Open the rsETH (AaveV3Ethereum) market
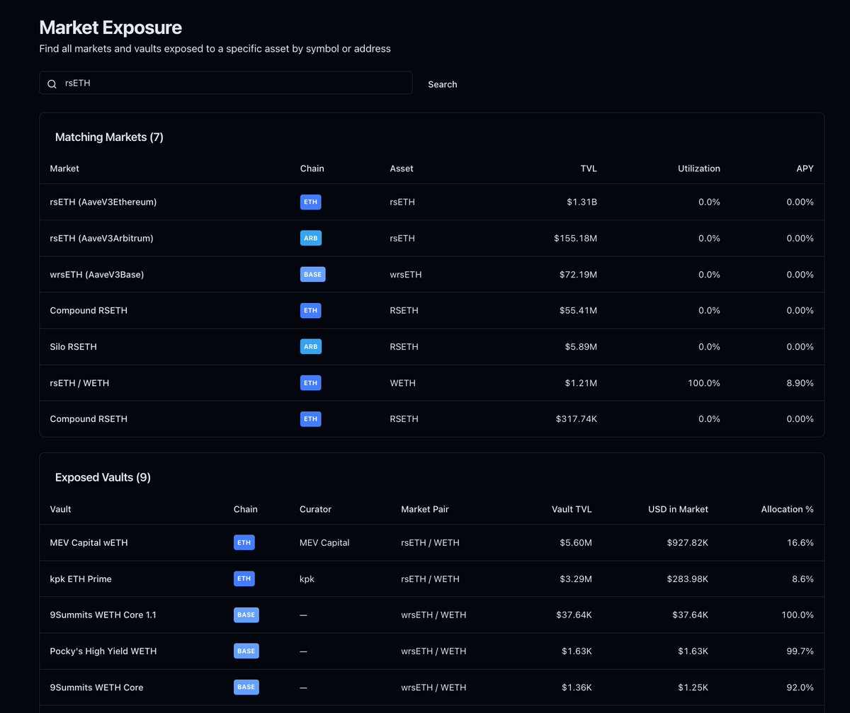The height and width of the screenshot is (713, 850). (x=103, y=202)
